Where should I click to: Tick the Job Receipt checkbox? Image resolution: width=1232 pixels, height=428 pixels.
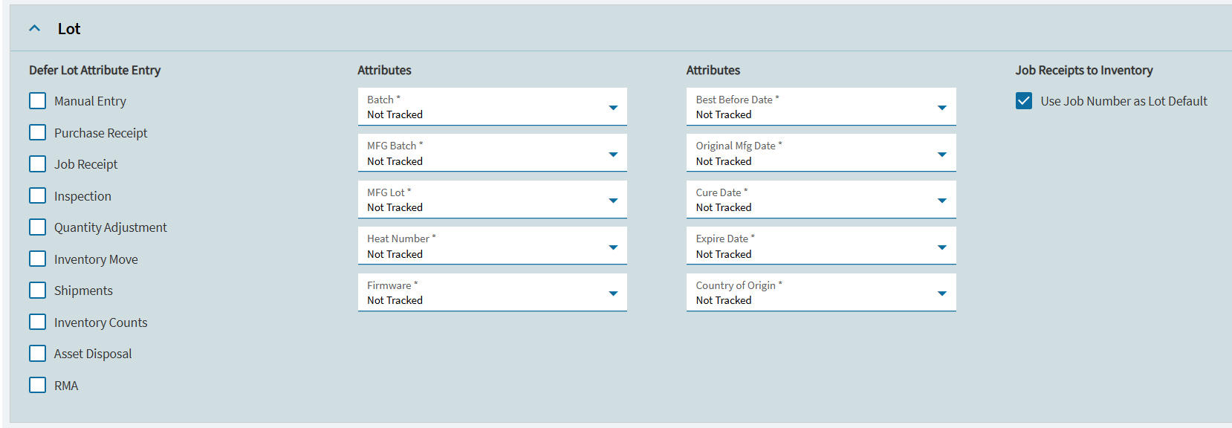(38, 164)
